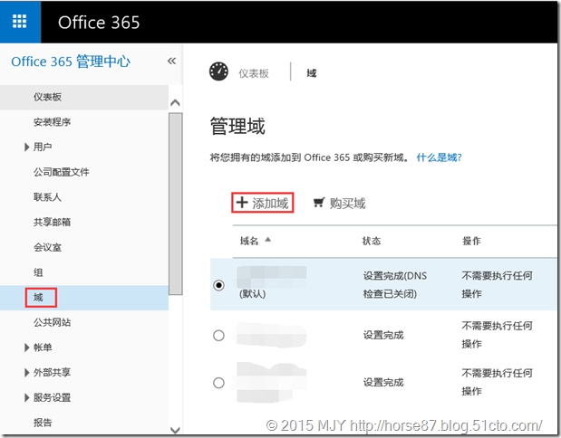Image resolution: width=561 pixels, height=438 pixels.
Task: Open 联系人 in the sidebar
Action: click(x=48, y=197)
